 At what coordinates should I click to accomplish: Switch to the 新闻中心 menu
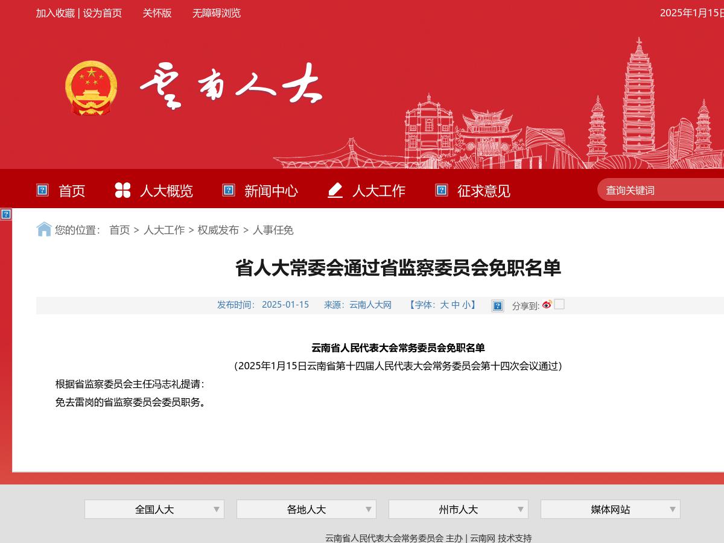tap(271, 191)
